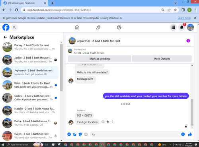Select Jepkemoi 2 bed 1 bath conversation

click(30, 73)
